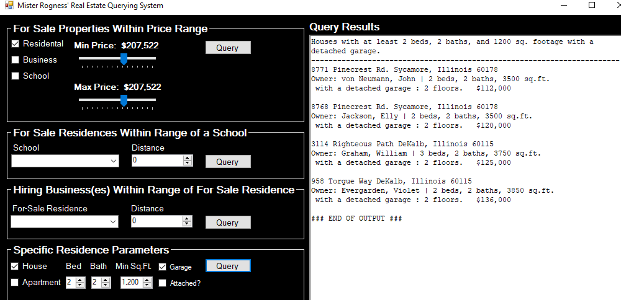Enable the Business checkbox

click(x=16, y=60)
